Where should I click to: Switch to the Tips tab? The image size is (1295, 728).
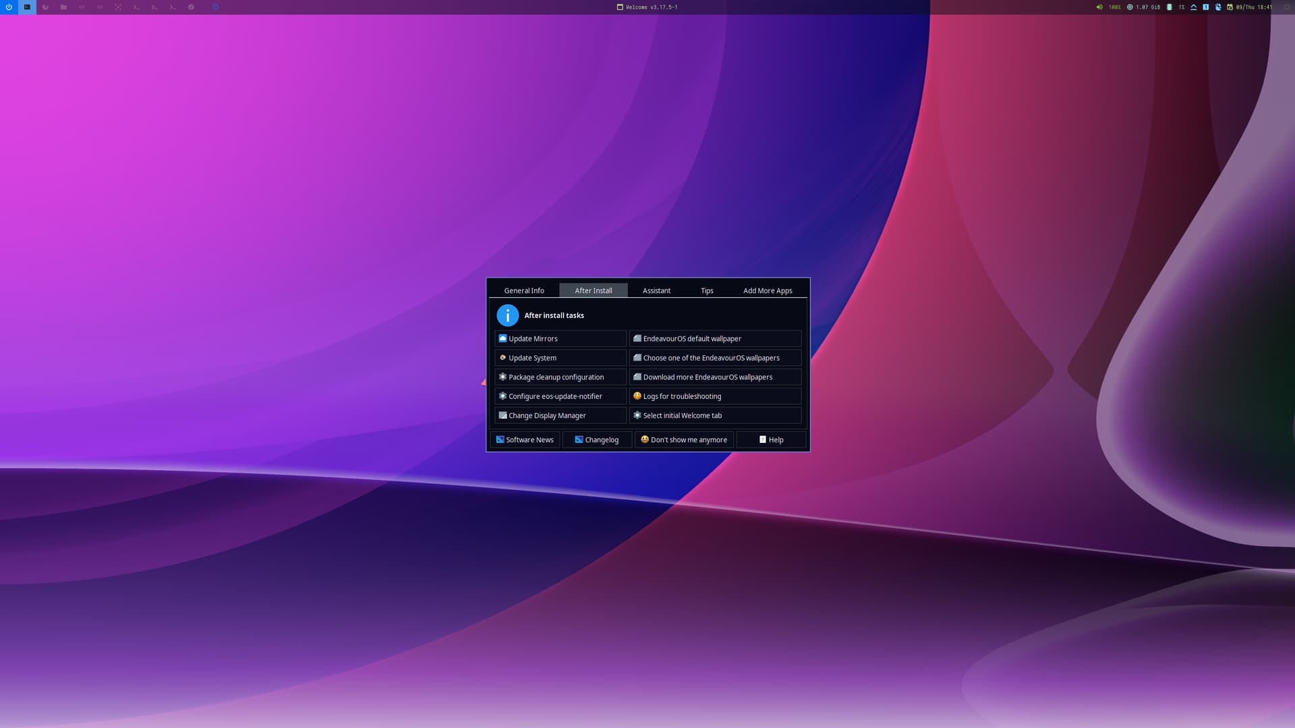(x=706, y=290)
